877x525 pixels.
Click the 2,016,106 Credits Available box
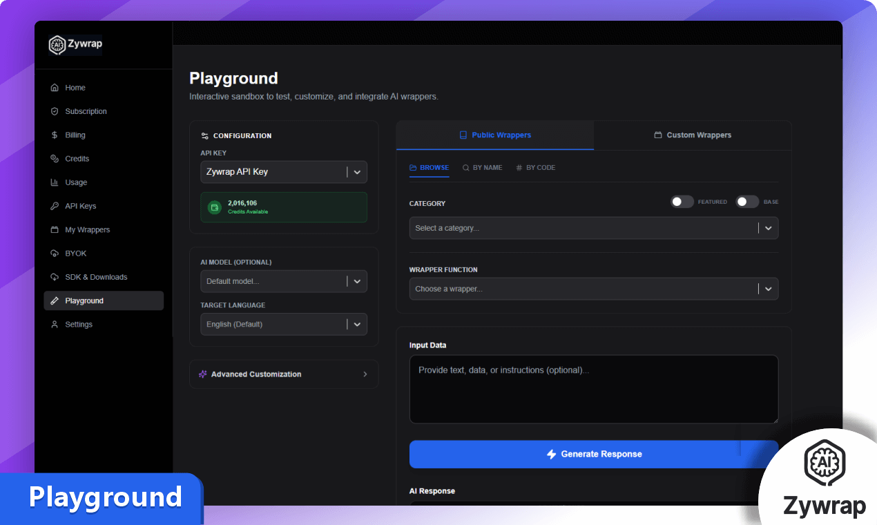[284, 207]
